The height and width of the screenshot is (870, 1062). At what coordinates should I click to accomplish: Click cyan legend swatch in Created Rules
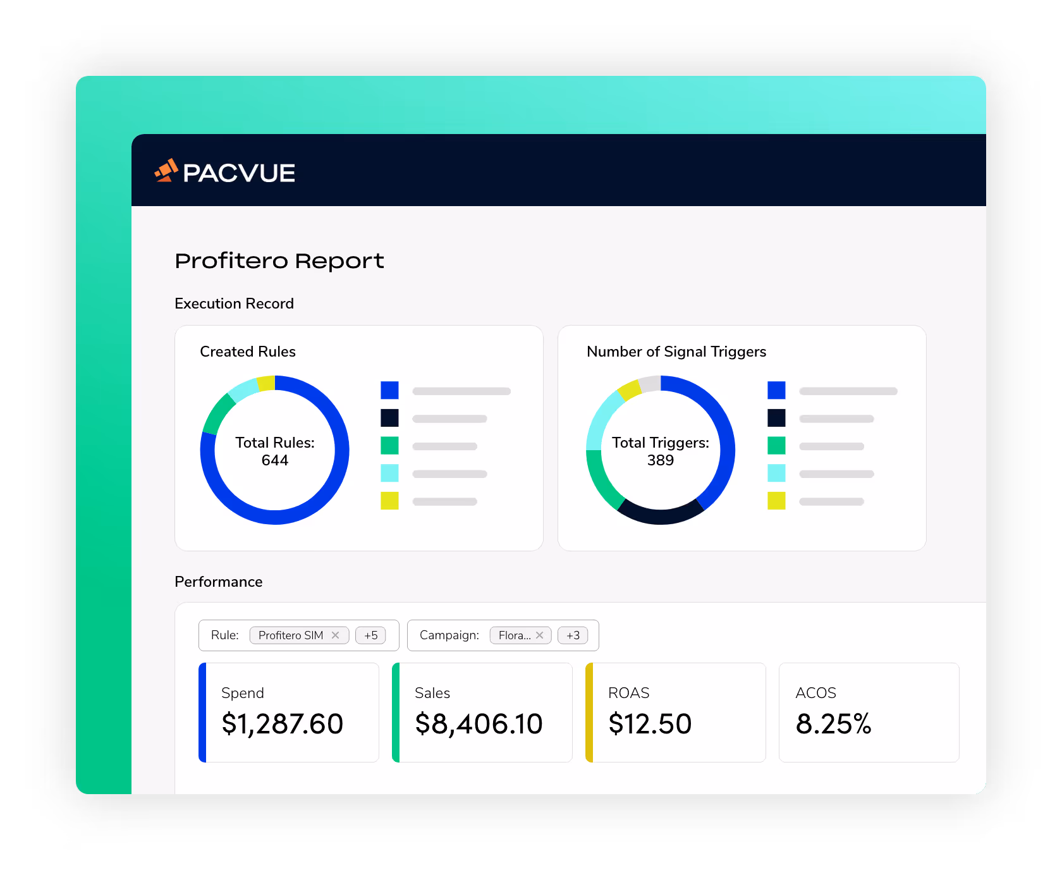click(x=389, y=473)
